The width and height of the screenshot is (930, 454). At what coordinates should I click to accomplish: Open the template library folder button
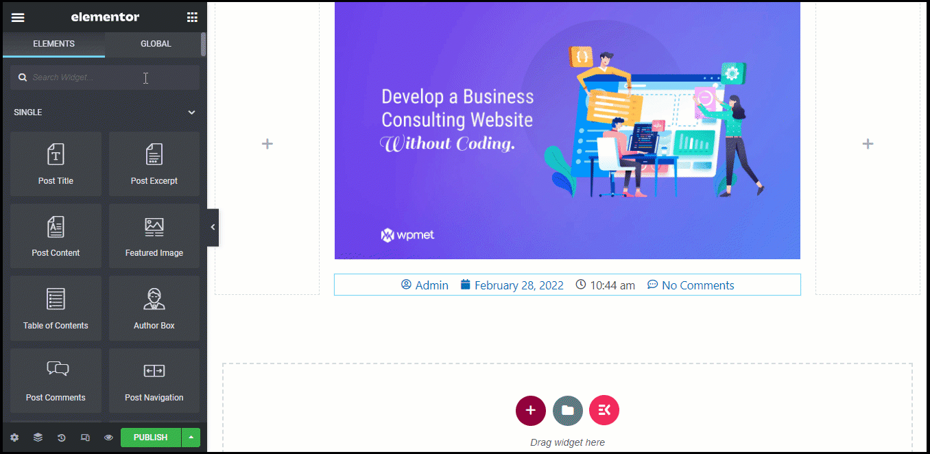click(568, 411)
